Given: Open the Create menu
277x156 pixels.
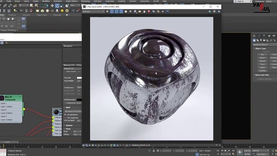Looking at the screenshot, I should click(x=35, y=1).
